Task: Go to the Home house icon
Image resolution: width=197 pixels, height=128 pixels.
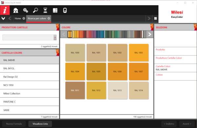Action: [x=16, y=10]
